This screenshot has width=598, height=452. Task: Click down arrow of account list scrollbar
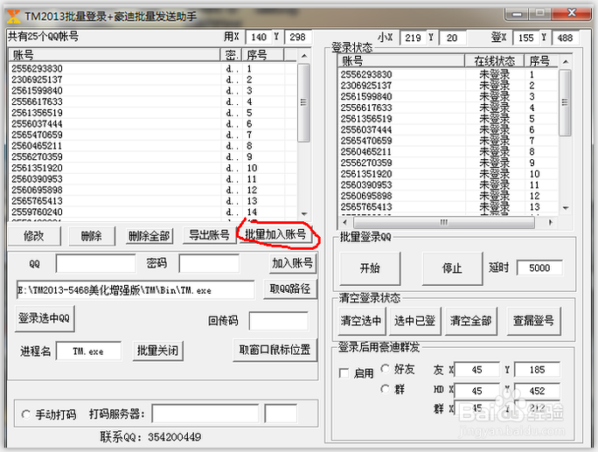pos(304,214)
